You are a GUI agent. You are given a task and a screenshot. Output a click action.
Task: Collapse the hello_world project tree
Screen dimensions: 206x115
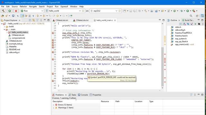tap(2, 24)
